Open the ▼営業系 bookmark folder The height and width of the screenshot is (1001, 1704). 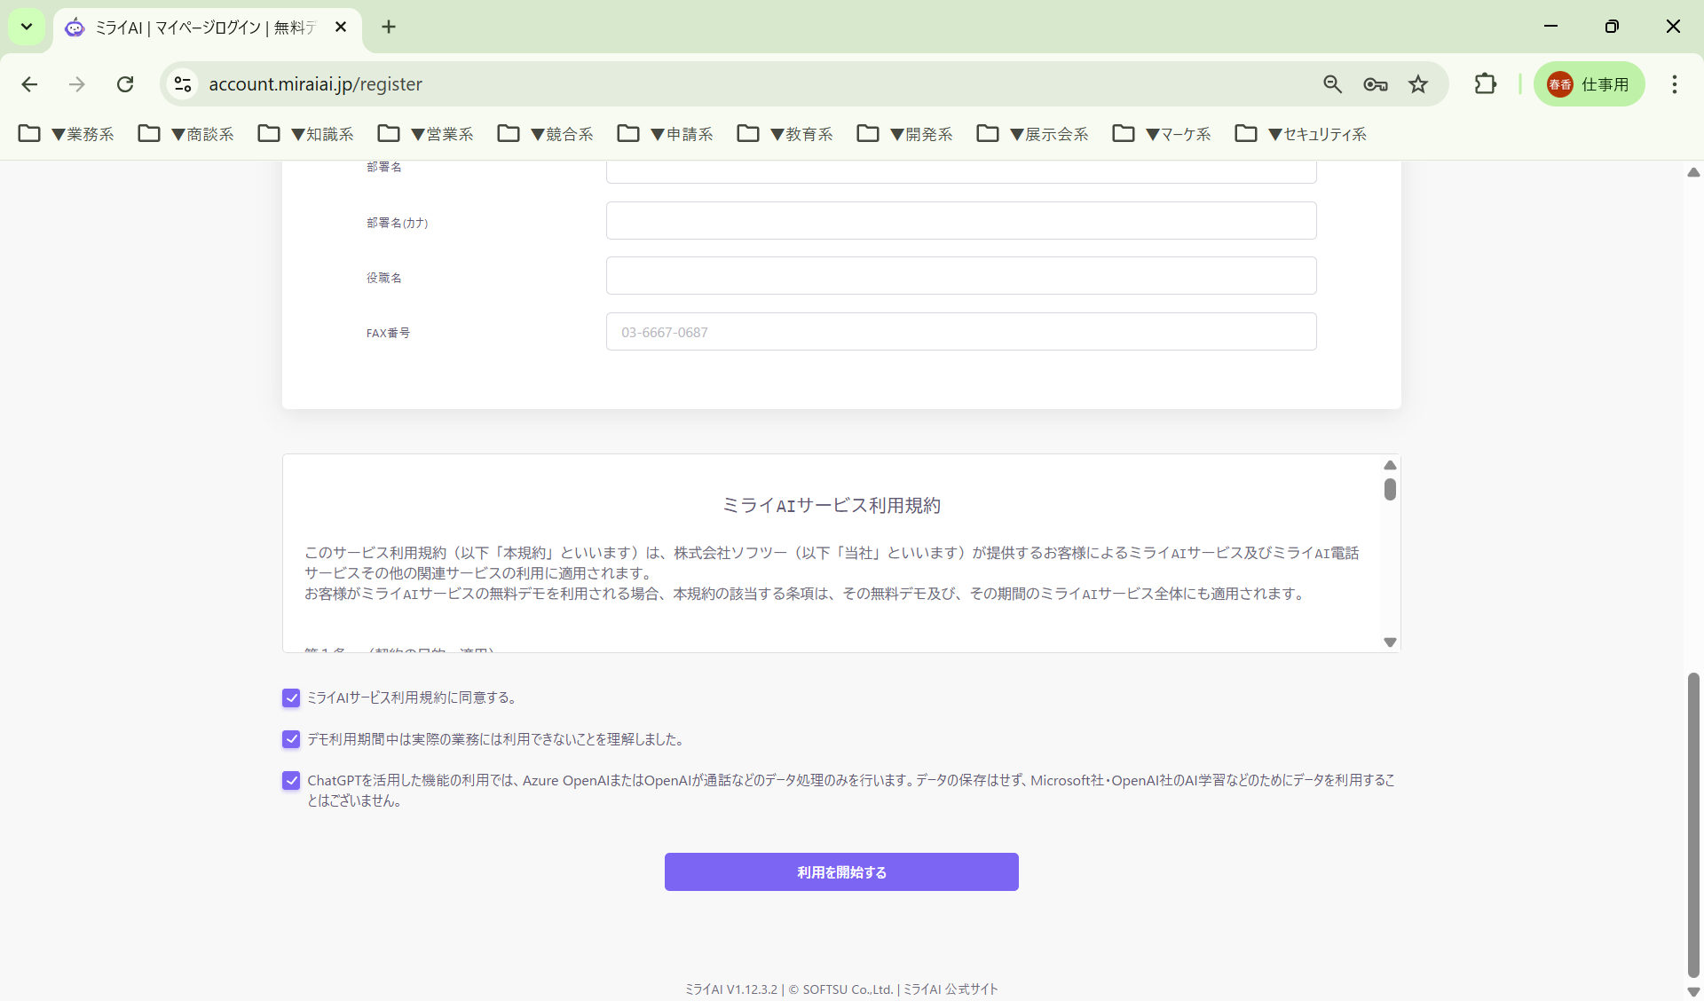(x=426, y=134)
